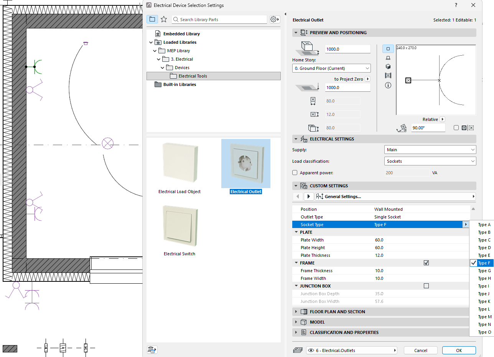Go to previous custom settings page
494x357 pixels.
click(298, 197)
